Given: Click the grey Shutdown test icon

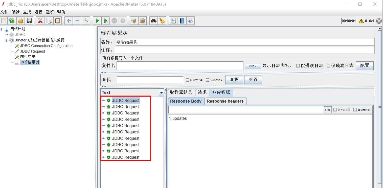Looking at the screenshot, I should point(123,21).
